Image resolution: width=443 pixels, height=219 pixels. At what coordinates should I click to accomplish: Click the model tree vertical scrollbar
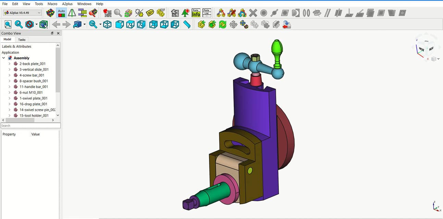(x=58, y=70)
